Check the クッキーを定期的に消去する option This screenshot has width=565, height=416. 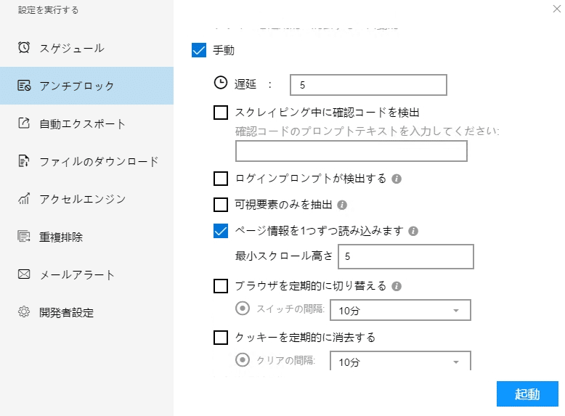tap(221, 338)
